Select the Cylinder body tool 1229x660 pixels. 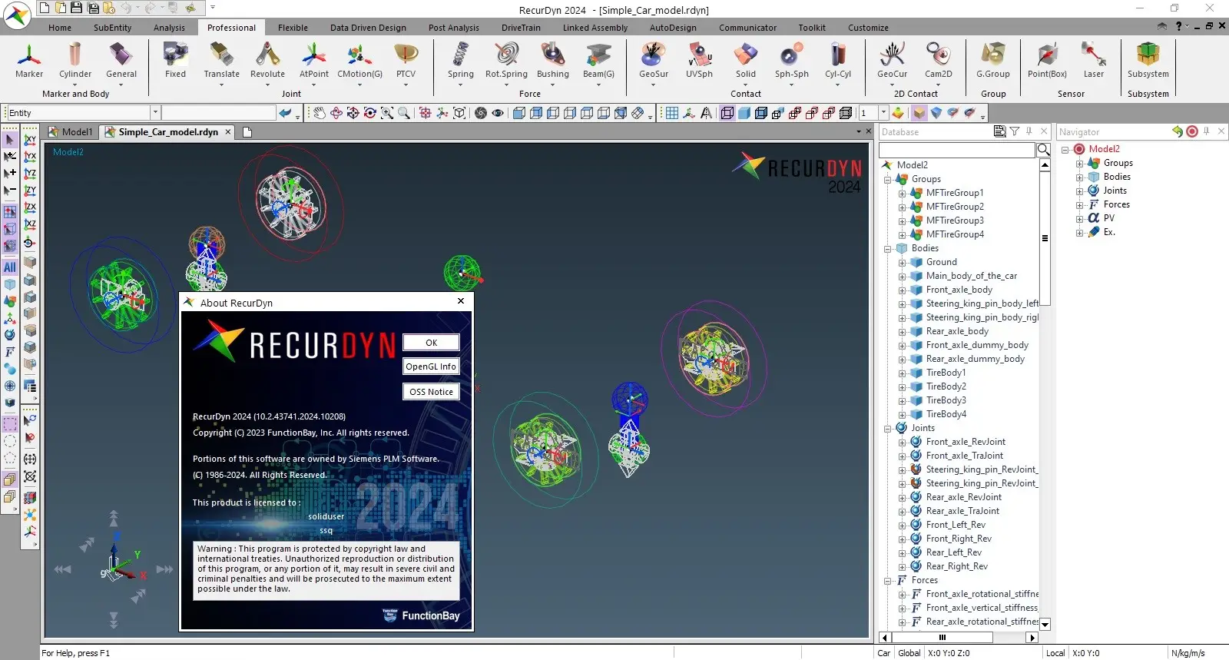pos(75,61)
